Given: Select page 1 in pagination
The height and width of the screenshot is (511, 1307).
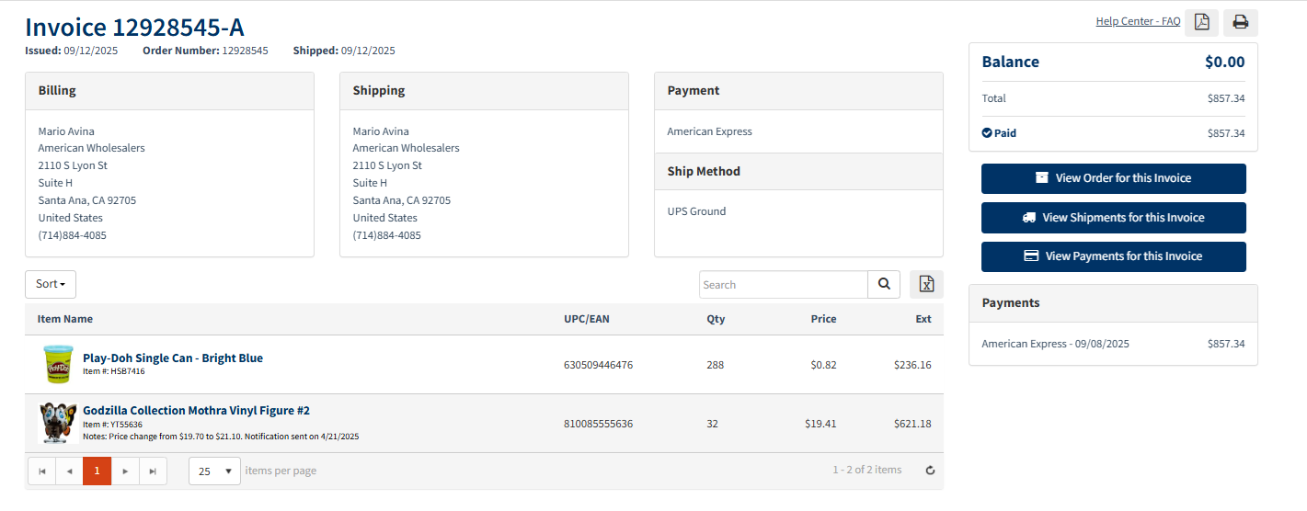Looking at the screenshot, I should (97, 471).
